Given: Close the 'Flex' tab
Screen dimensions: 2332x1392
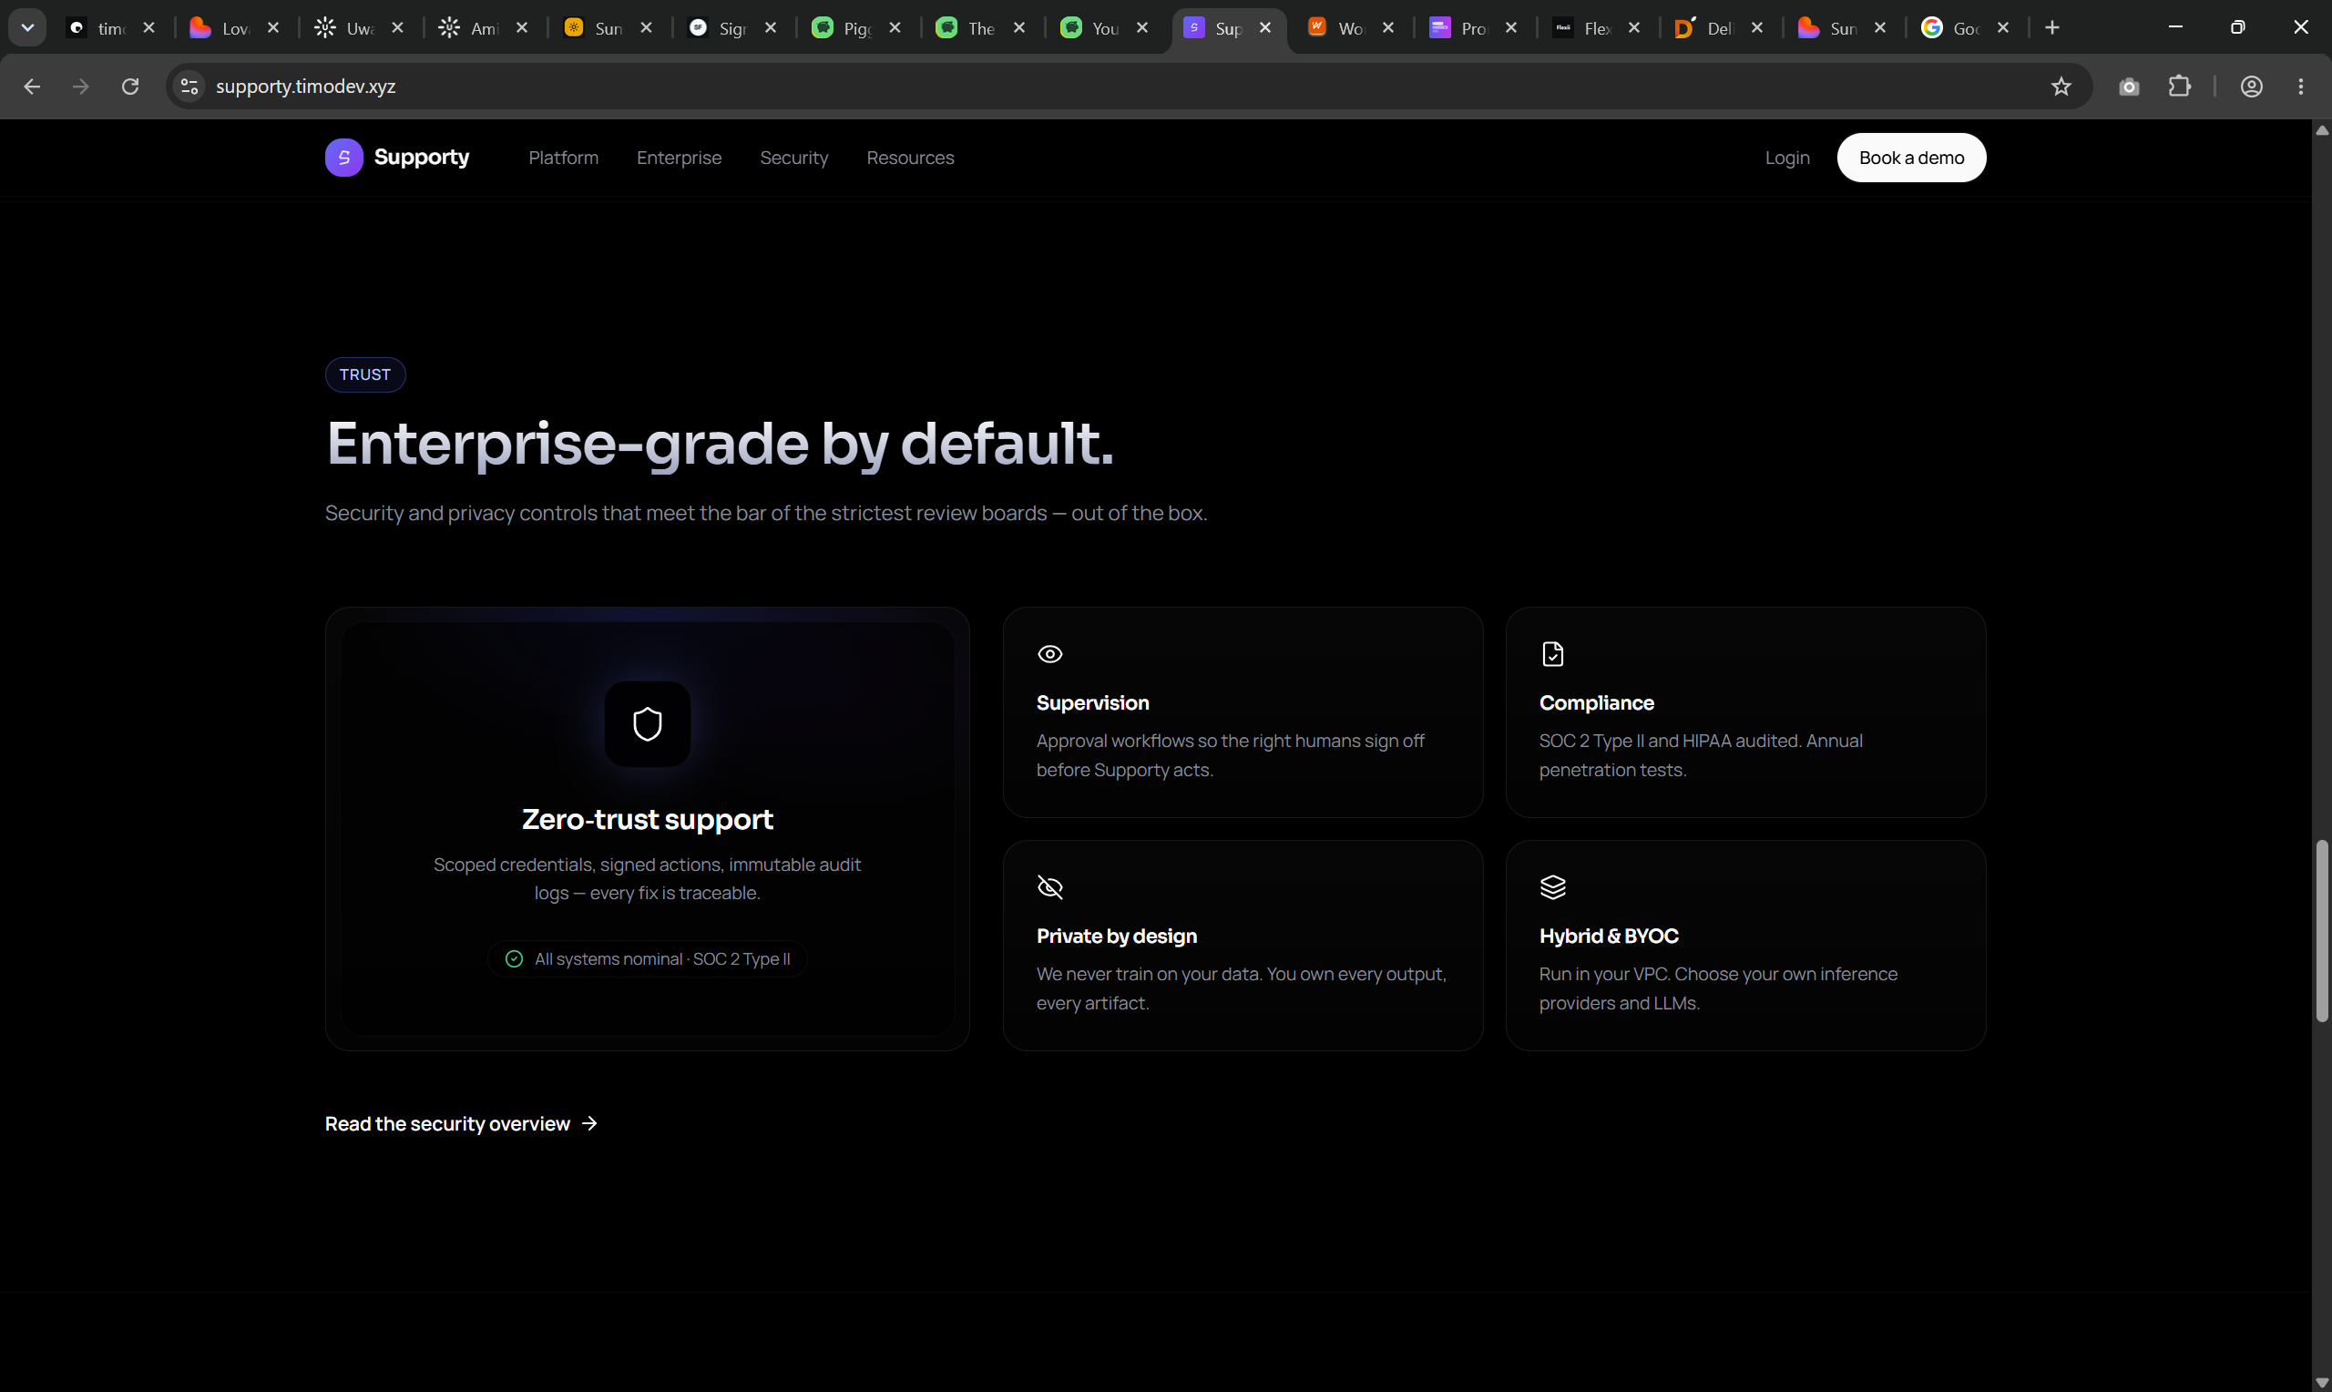Looking at the screenshot, I should point(1634,28).
